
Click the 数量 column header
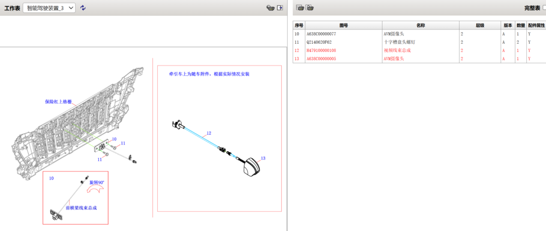[x=520, y=26]
